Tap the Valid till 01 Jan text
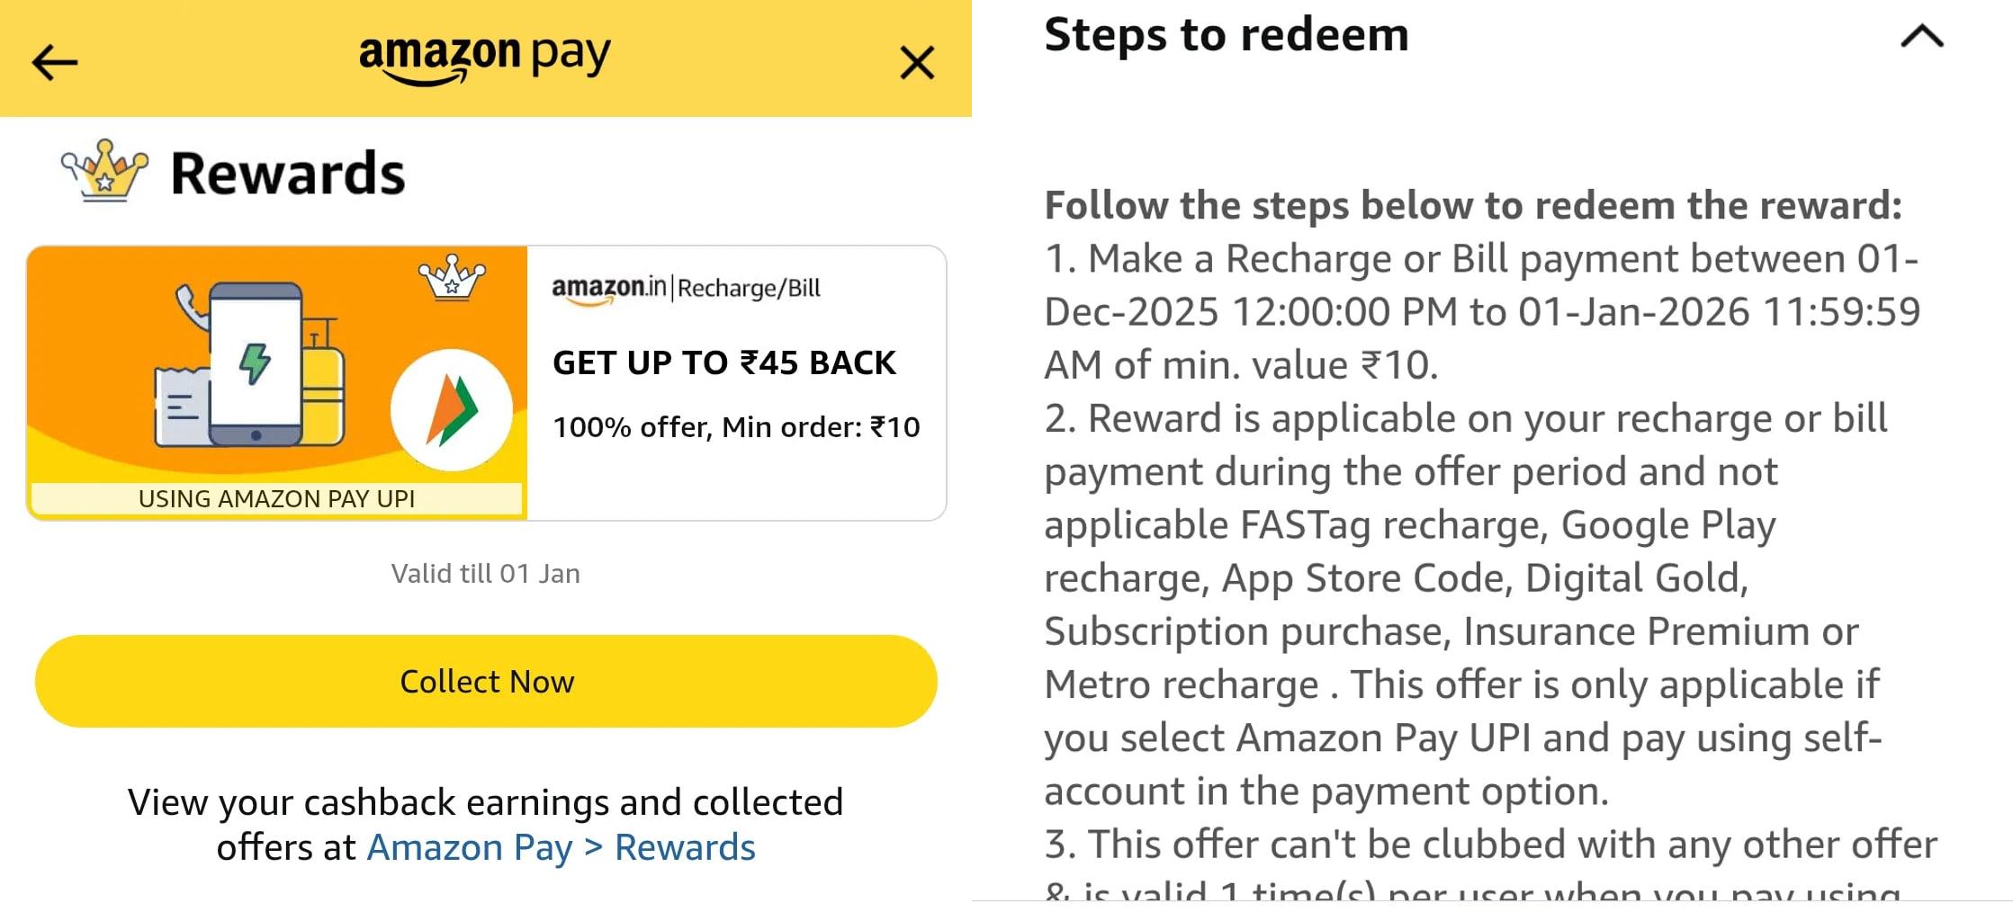 pos(485,574)
